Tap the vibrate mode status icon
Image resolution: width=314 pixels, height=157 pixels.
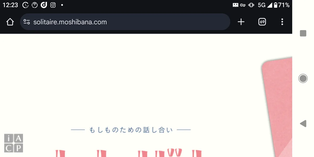(x=251, y=5)
